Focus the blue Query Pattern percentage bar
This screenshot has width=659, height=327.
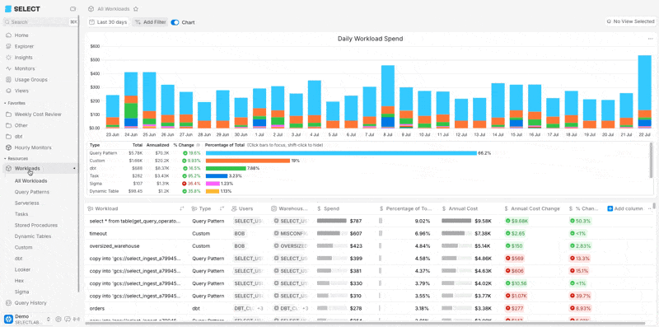pyautogui.click(x=341, y=153)
